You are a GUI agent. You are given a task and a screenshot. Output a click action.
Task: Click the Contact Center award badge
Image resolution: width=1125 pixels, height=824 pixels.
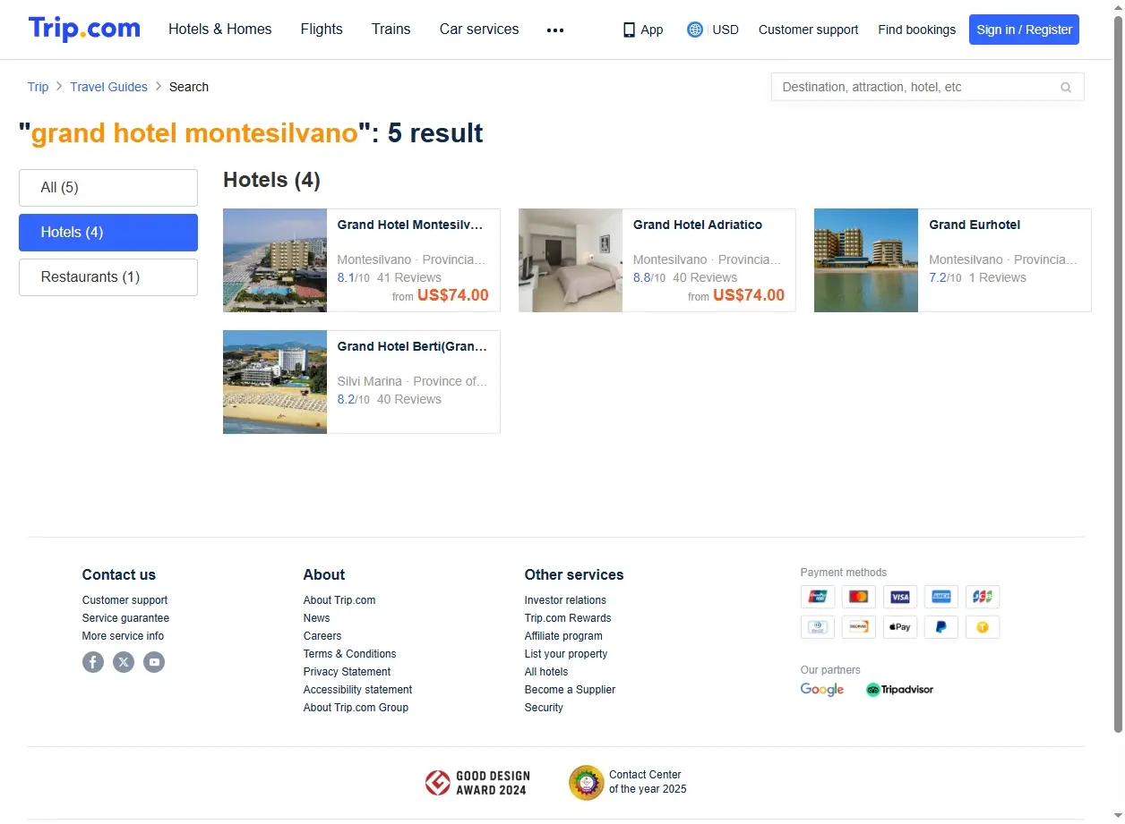628,782
